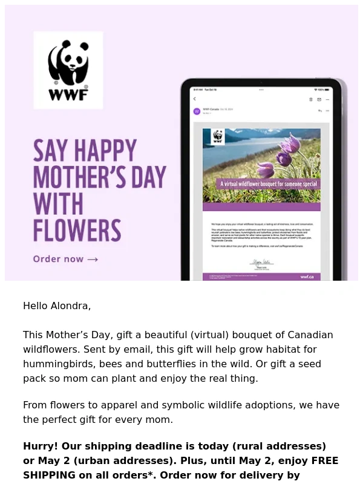Click the arrow next to Order now
Image resolution: width=363 pixels, height=484 pixels.
[93, 260]
